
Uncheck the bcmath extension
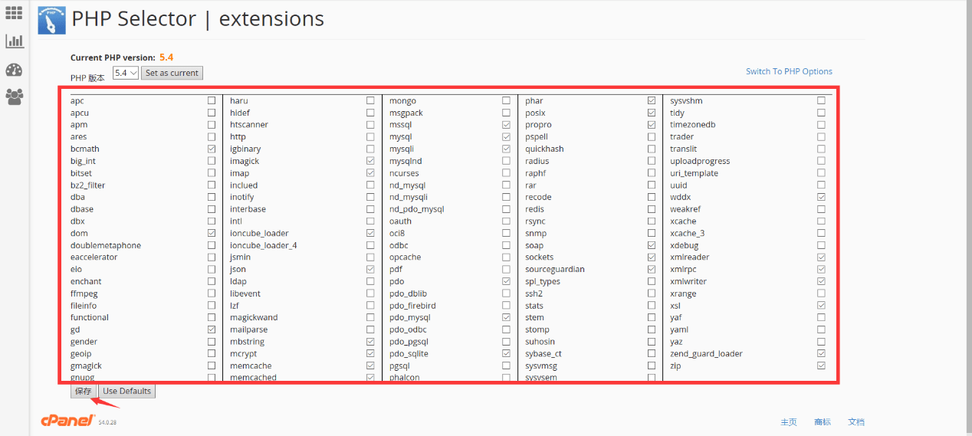pyautogui.click(x=212, y=149)
